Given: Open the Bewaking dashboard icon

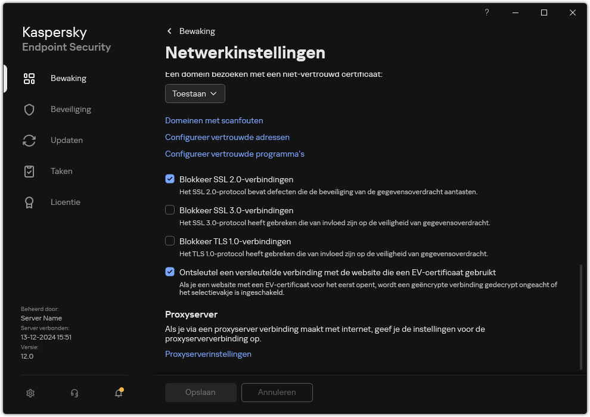Looking at the screenshot, I should point(29,78).
